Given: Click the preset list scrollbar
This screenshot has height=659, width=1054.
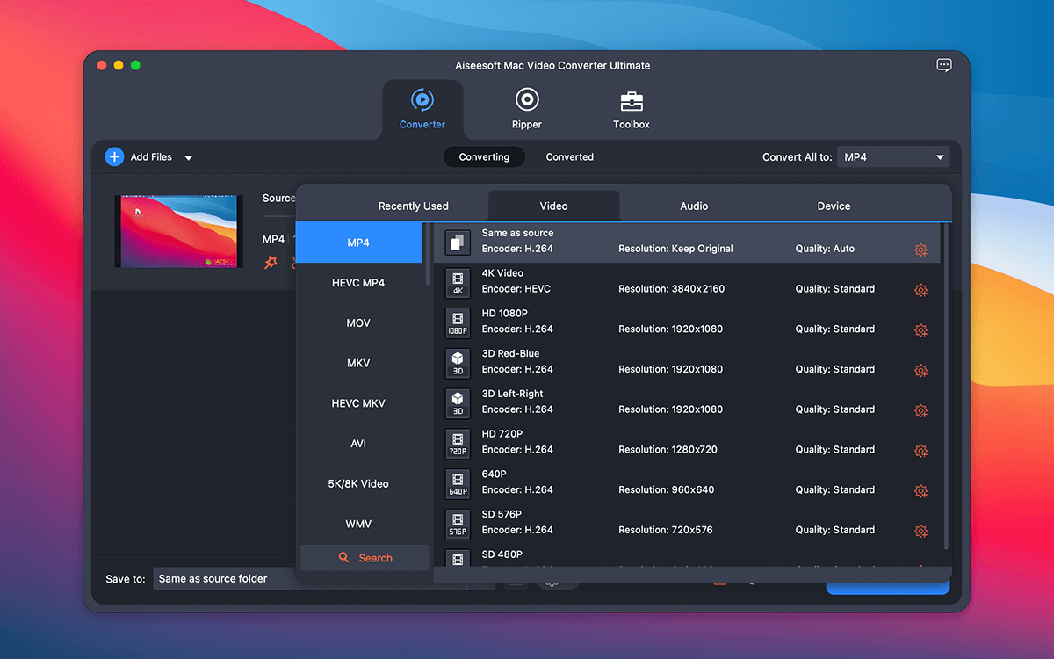Looking at the screenshot, I should (x=946, y=387).
